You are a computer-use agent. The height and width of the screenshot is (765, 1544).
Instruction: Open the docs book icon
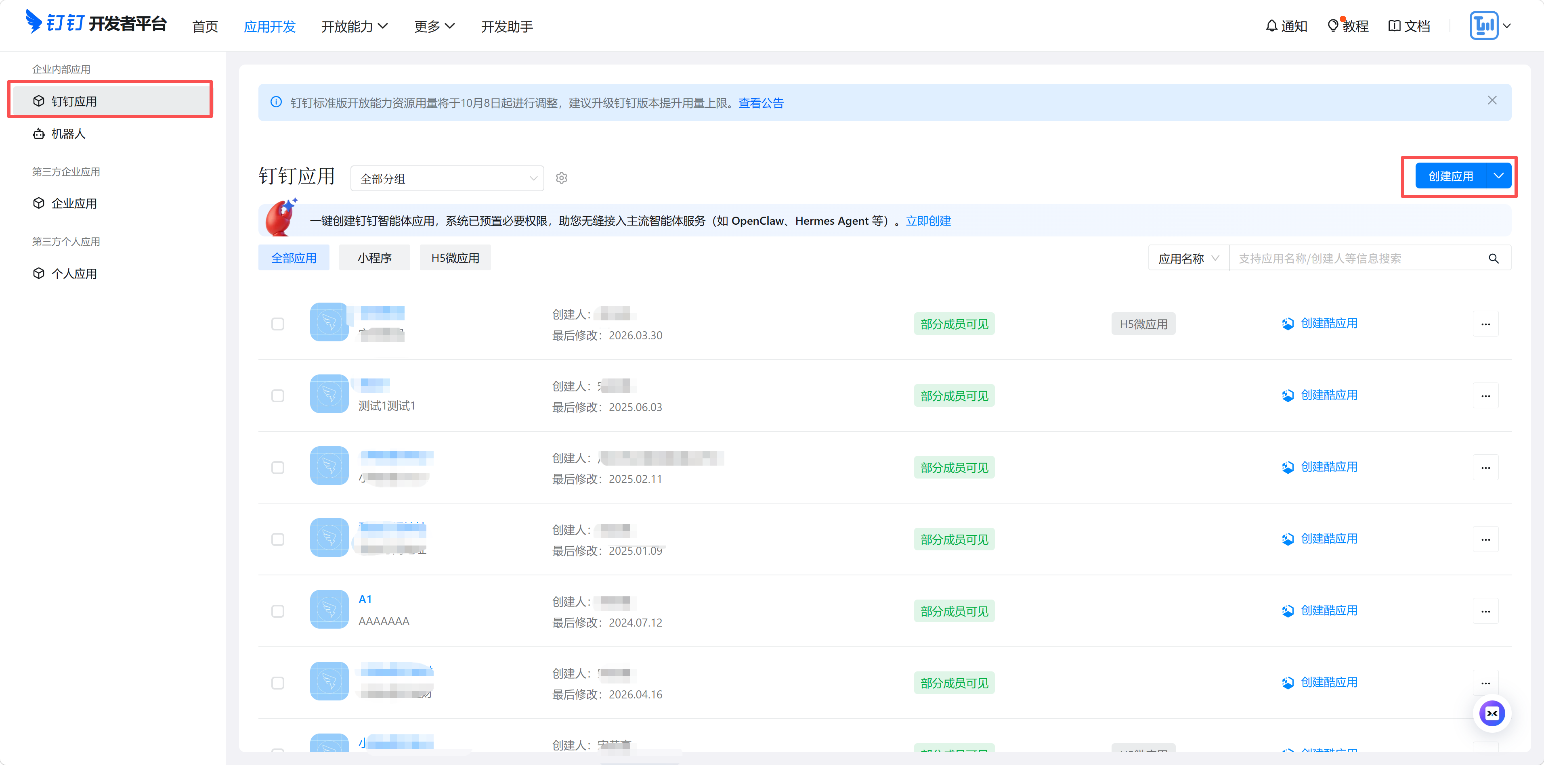[x=1394, y=26]
